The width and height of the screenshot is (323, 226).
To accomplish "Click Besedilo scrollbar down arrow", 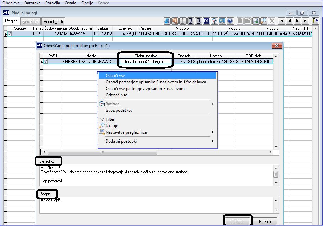I will pyautogui.click(x=276, y=183).
